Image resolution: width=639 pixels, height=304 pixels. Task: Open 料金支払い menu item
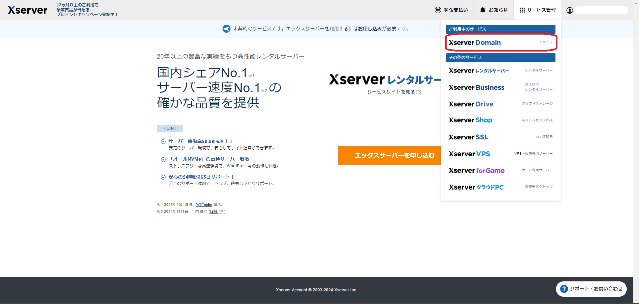click(x=451, y=10)
